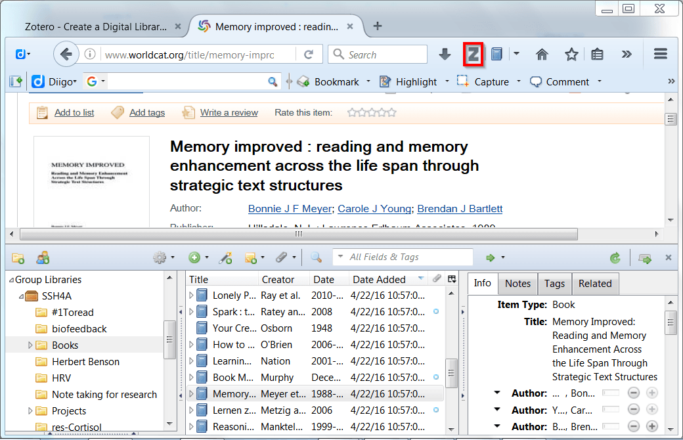Rate this item with first star
The image size is (683, 440).
pyautogui.click(x=352, y=112)
